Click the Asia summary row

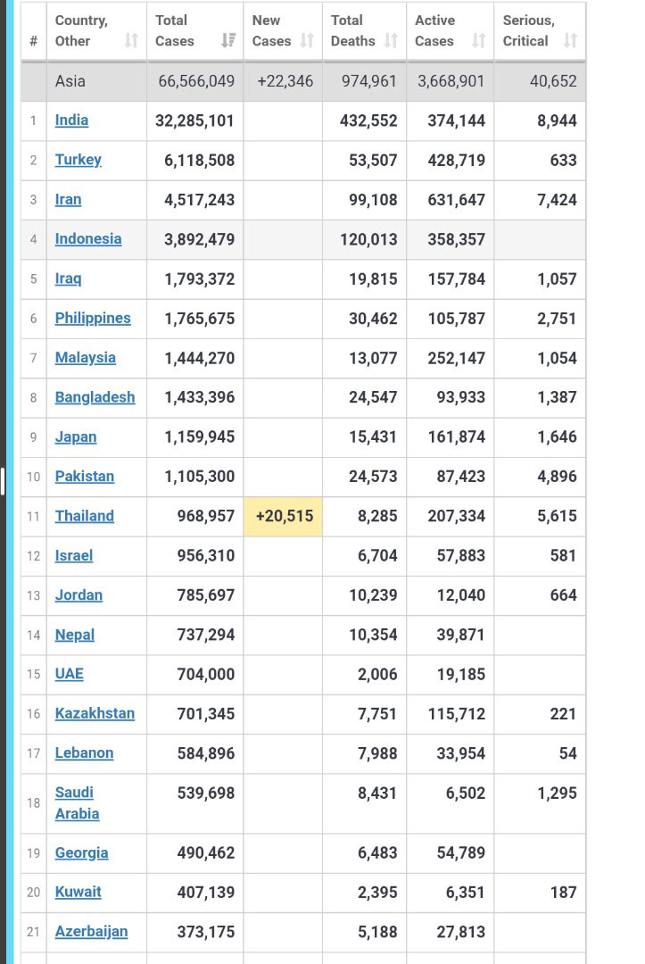303,81
